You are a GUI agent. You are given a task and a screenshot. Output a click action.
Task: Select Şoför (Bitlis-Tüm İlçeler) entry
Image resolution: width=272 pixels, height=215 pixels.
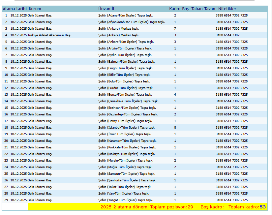coord(124,75)
